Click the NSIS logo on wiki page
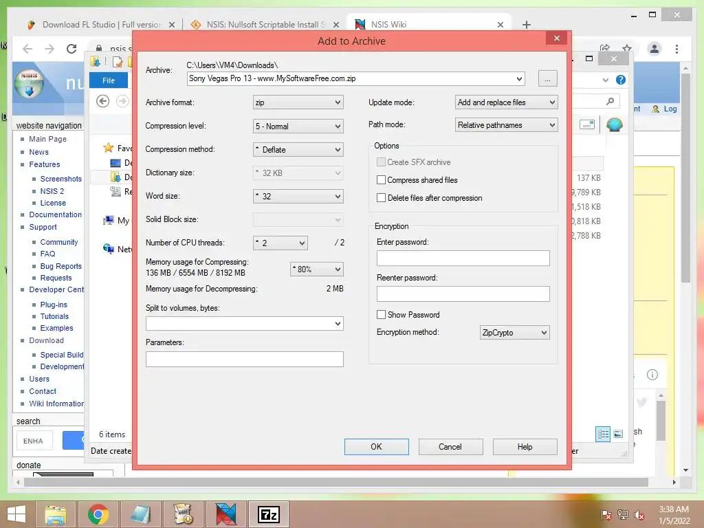This screenshot has width=704, height=528. click(x=29, y=83)
